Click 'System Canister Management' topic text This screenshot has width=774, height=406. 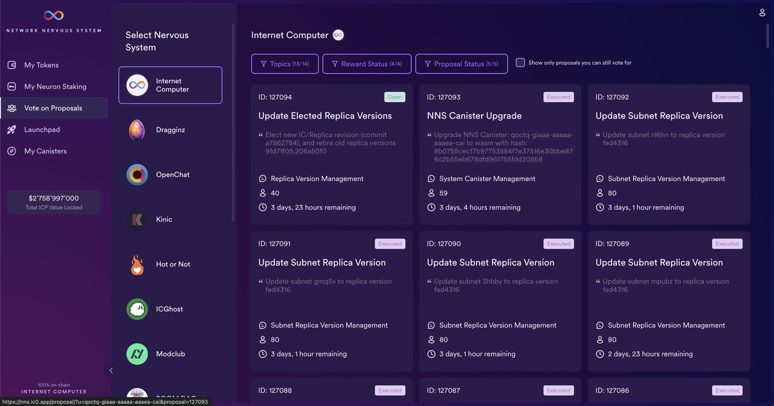[487, 179]
